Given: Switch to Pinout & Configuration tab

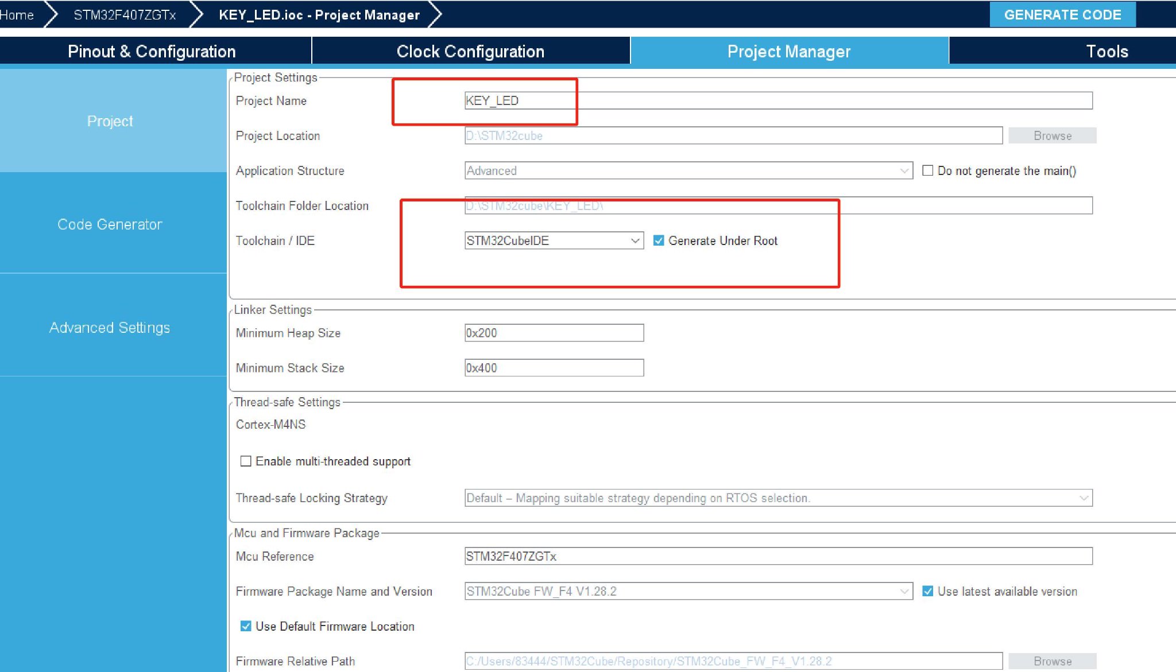Looking at the screenshot, I should (x=152, y=52).
